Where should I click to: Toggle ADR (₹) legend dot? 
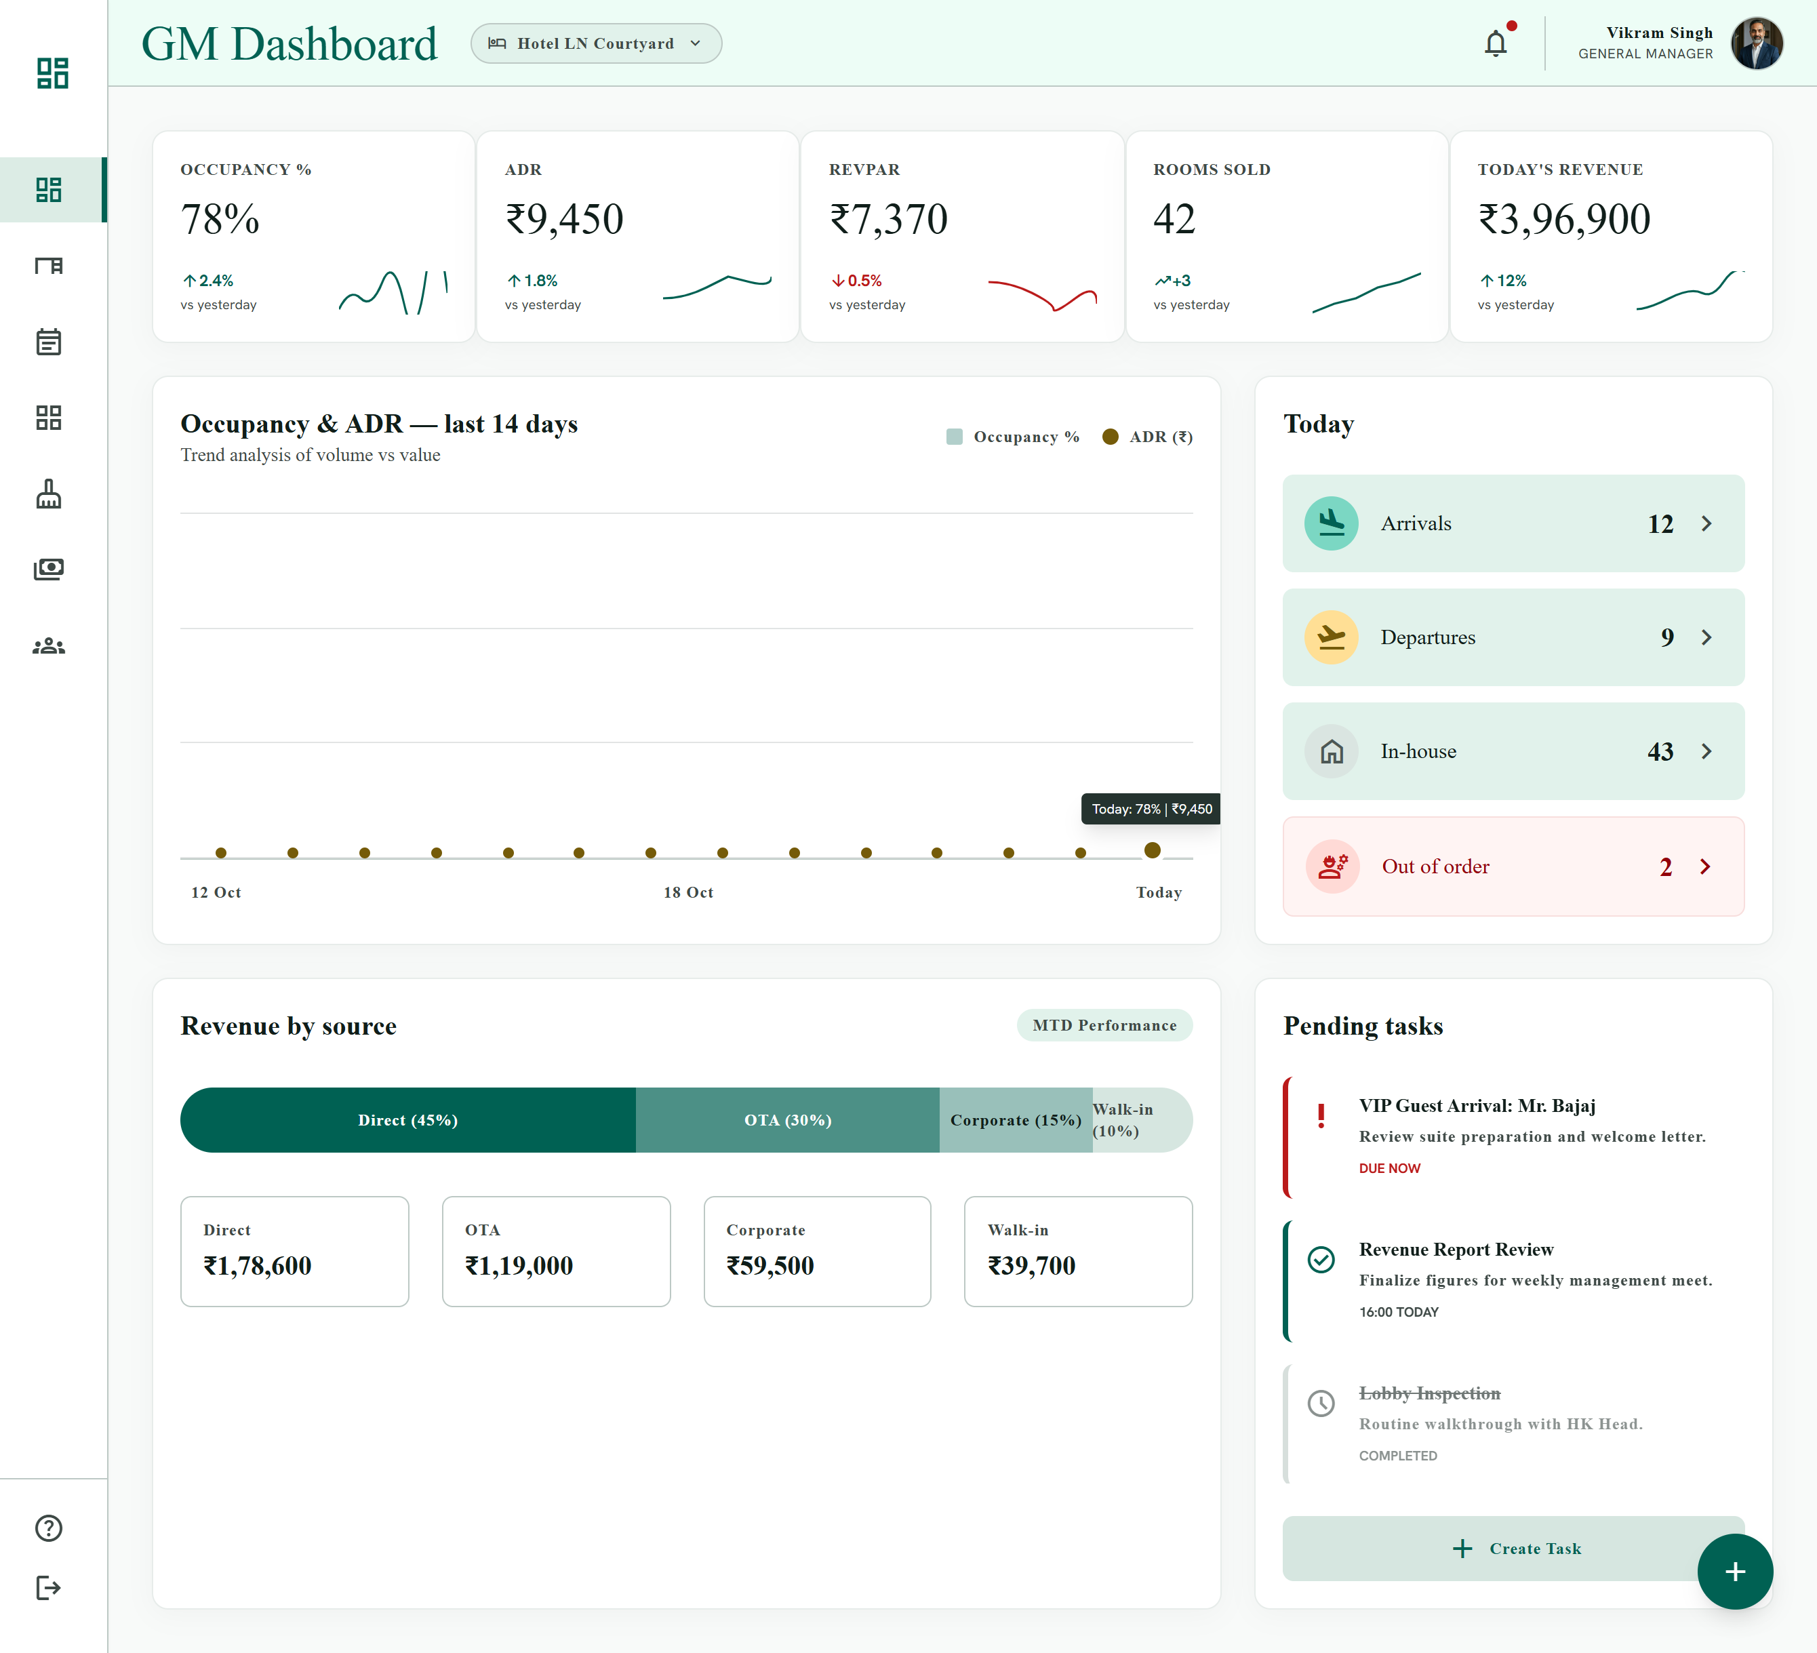[1111, 436]
